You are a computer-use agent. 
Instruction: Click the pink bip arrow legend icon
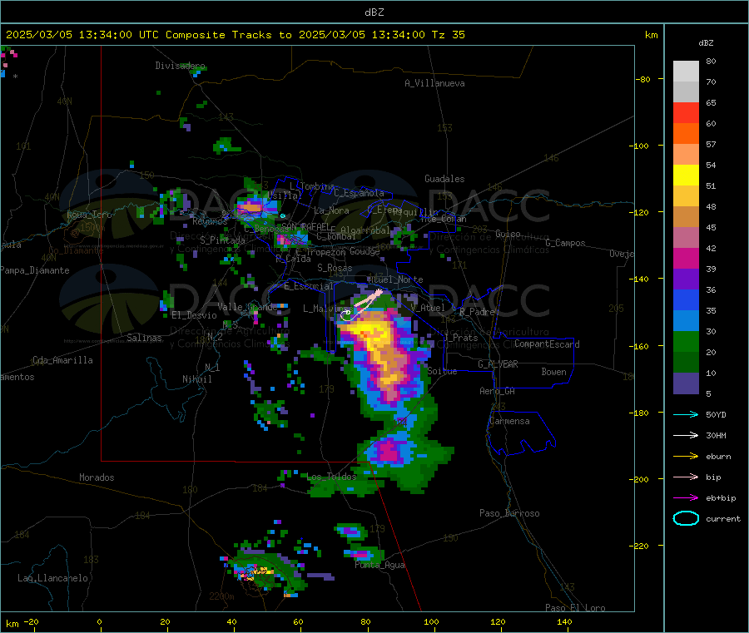pos(686,477)
